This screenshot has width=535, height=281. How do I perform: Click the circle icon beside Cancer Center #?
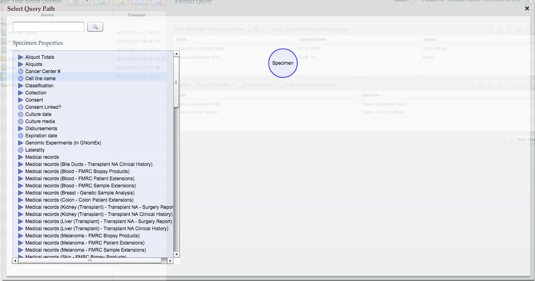(21, 71)
